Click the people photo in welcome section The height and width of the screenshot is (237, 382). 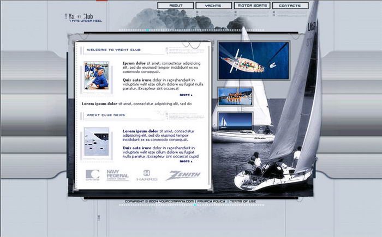(x=97, y=76)
